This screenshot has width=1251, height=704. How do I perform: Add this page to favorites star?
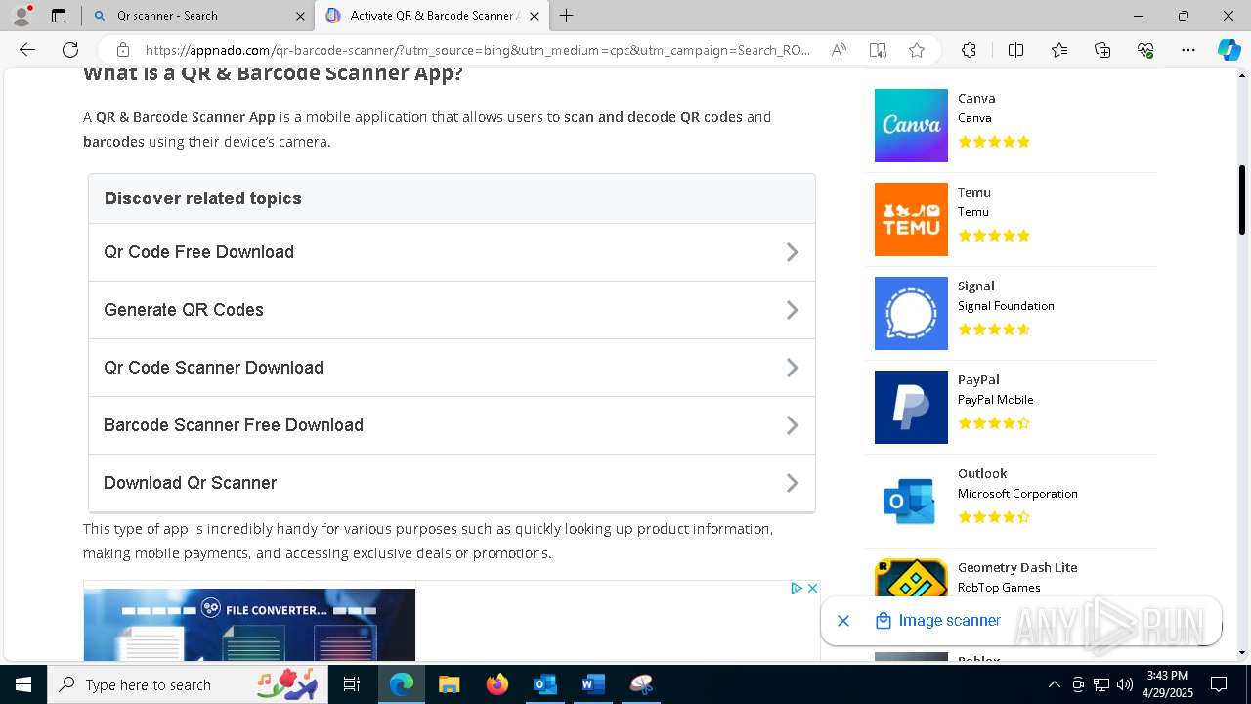pos(917,50)
